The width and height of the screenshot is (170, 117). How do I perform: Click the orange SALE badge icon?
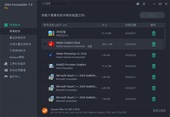[x=45, y=111]
